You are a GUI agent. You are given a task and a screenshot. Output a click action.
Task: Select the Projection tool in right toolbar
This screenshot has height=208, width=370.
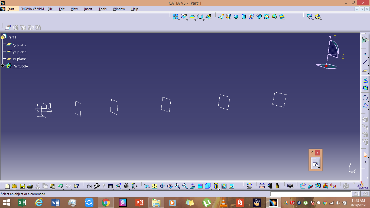tap(365, 80)
